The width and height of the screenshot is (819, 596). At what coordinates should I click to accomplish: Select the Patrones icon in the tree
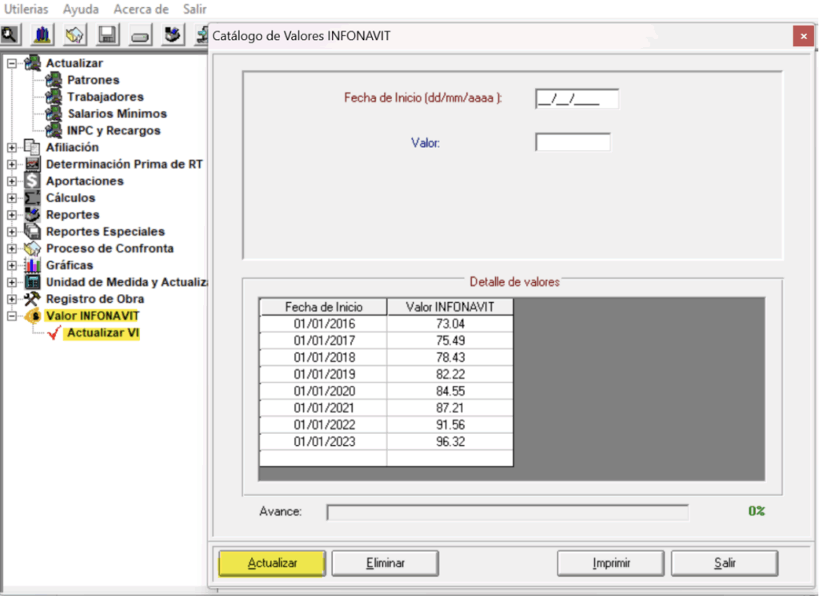pos(54,80)
